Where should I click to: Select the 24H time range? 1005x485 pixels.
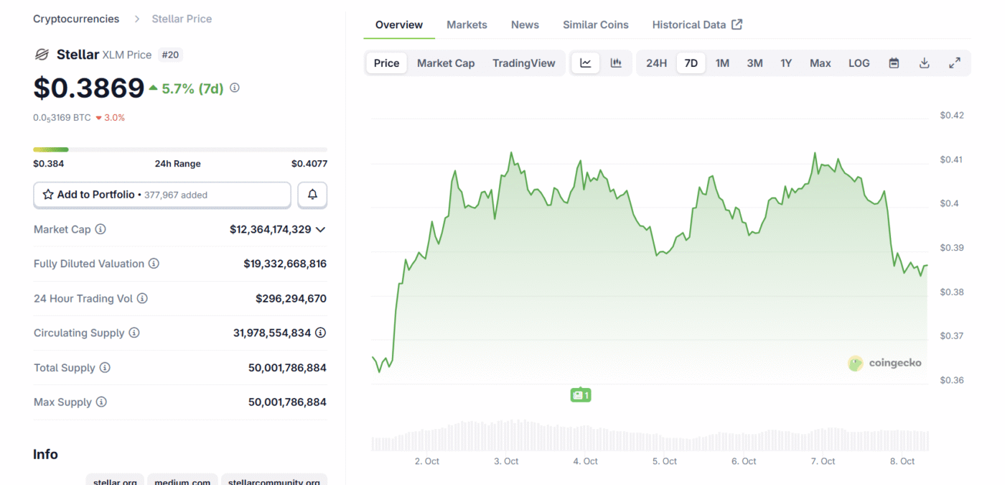656,63
